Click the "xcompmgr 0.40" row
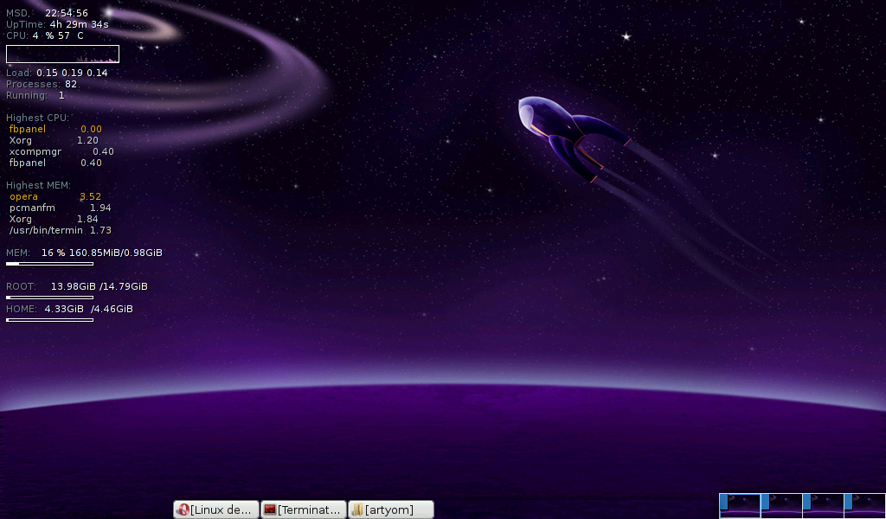 61,151
